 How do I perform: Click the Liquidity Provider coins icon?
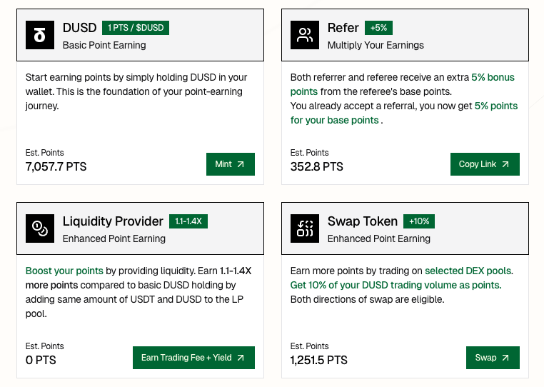click(40, 228)
